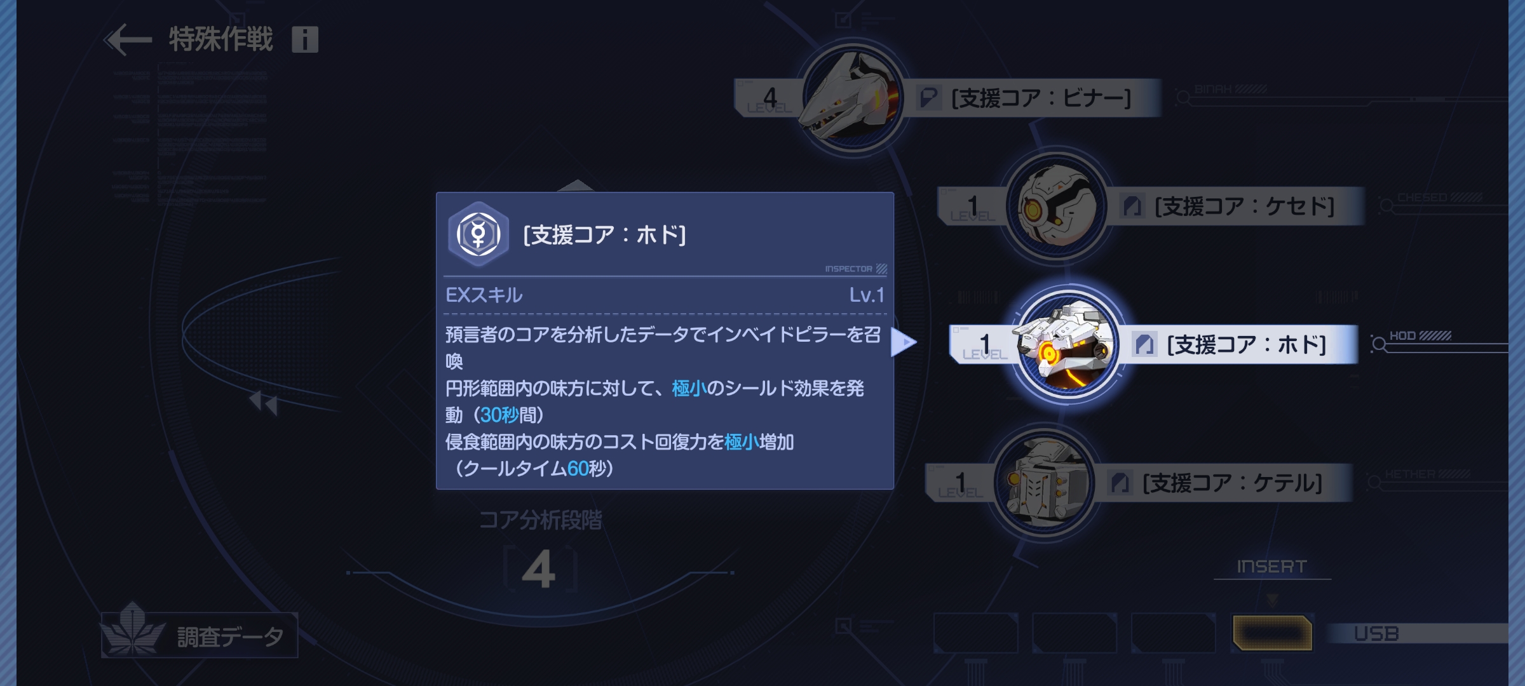Image resolution: width=1525 pixels, height=686 pixels.
Task: Choose the [支援コア：ビナー] label
Action: point(1040,98)
